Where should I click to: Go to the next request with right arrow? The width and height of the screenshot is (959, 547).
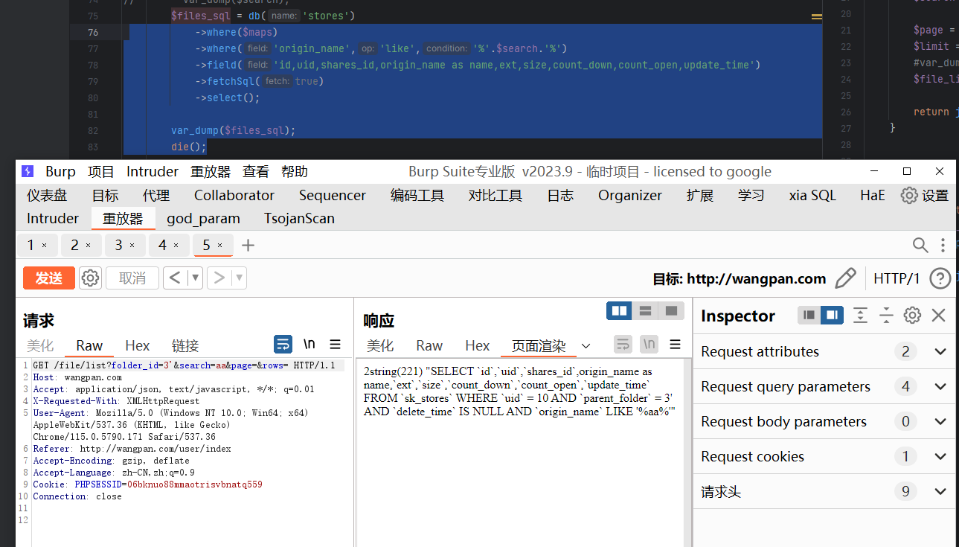point(219,278)
